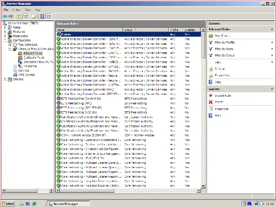
Task: Click the rules list horizontal scroll-right arrow
Action: point(199,190)
